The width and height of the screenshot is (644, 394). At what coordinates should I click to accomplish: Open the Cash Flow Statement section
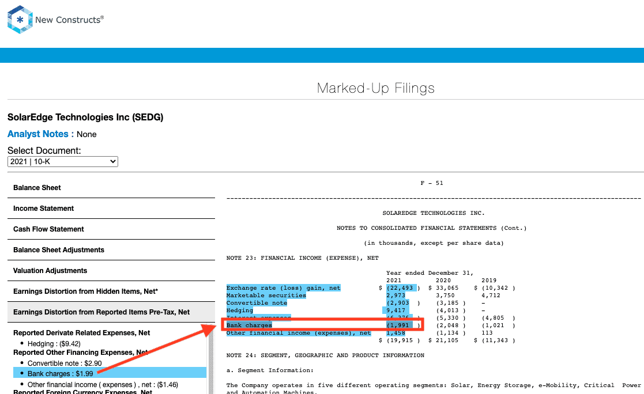coord(111,229)
